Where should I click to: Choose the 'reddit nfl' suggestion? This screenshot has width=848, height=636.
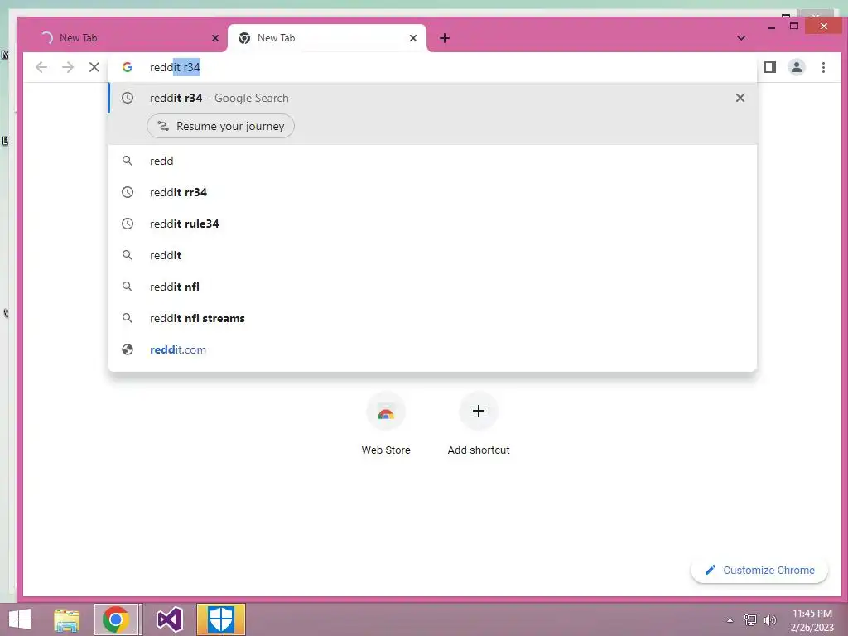[x=432, y=287]
